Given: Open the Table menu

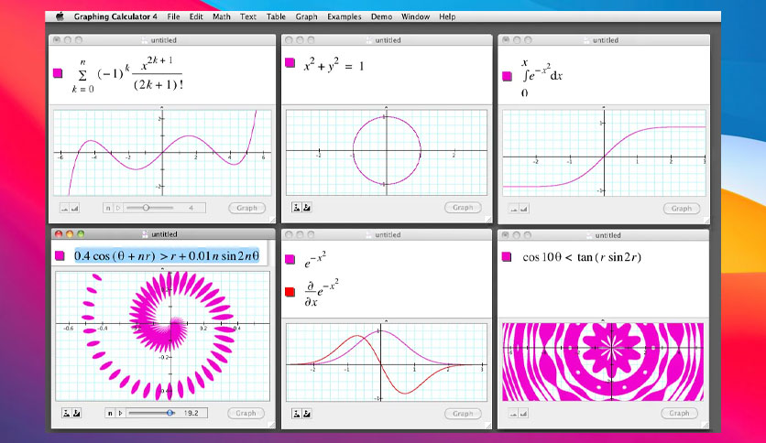Looking at the screenshot, I should (276, 16).
